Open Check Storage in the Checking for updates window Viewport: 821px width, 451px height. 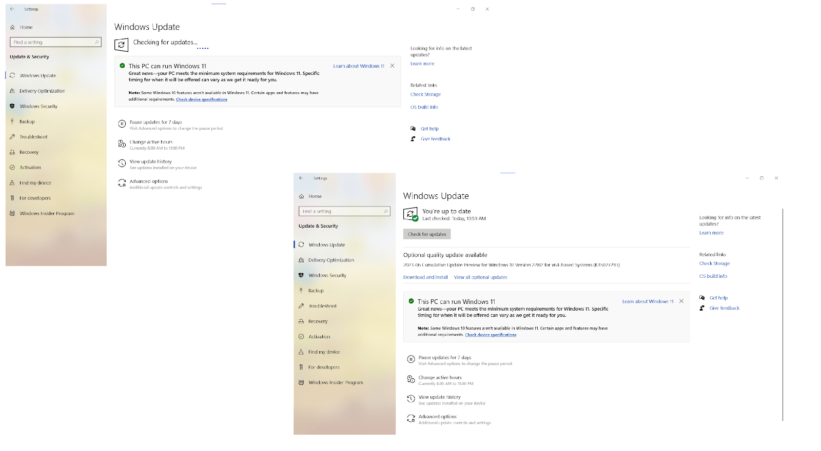coord(425,94)
